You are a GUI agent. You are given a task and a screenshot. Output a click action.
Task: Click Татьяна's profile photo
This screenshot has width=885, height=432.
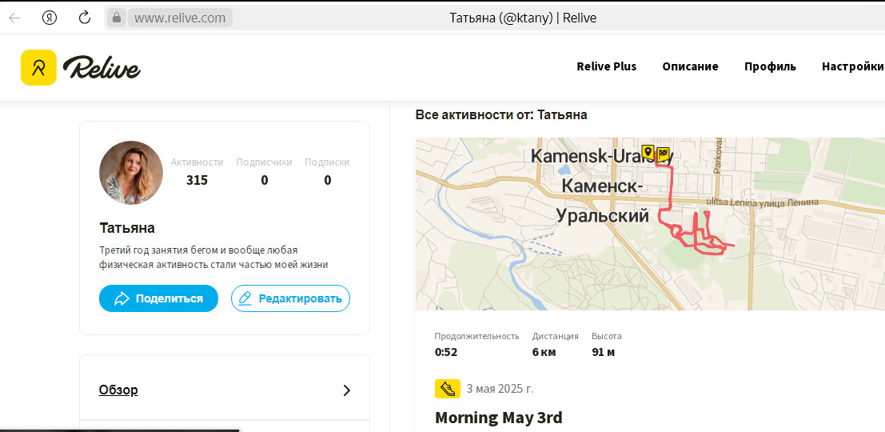(131, 172)
